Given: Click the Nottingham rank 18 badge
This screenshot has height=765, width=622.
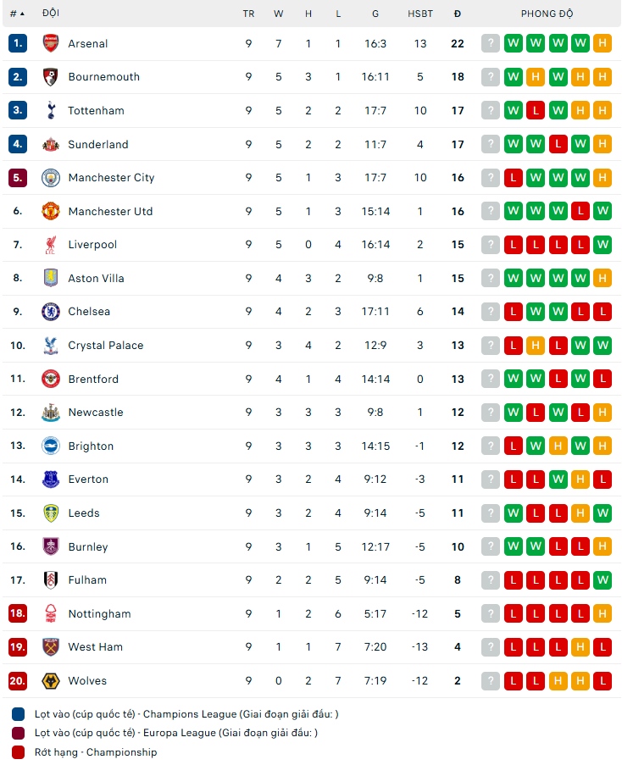Looking at the screenshot, I should [18, 614].
